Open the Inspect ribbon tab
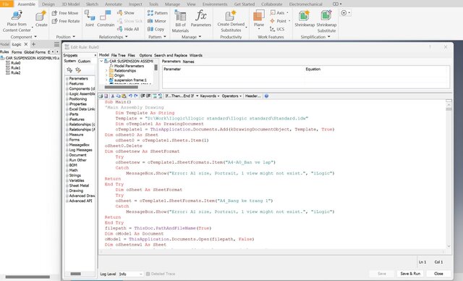This screenshot has width=463, height=281. [x=135, y=4]
